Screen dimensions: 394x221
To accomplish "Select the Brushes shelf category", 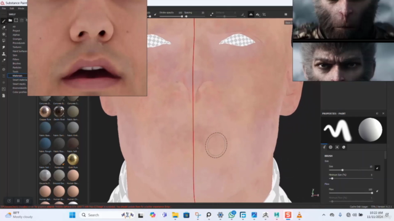I will pos(17,63).
